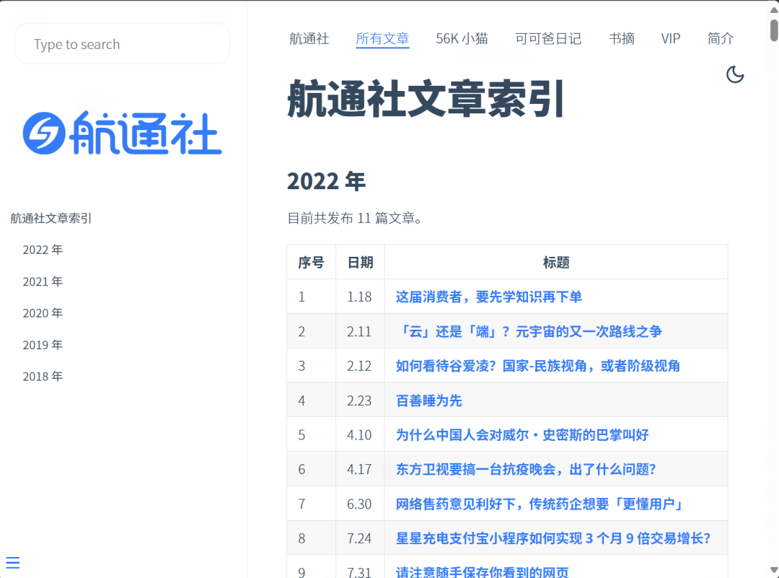The width and height of the screenshot is (779, 578).
Task: Jump to 2022 年 in the sidebar
Action: 43,250
